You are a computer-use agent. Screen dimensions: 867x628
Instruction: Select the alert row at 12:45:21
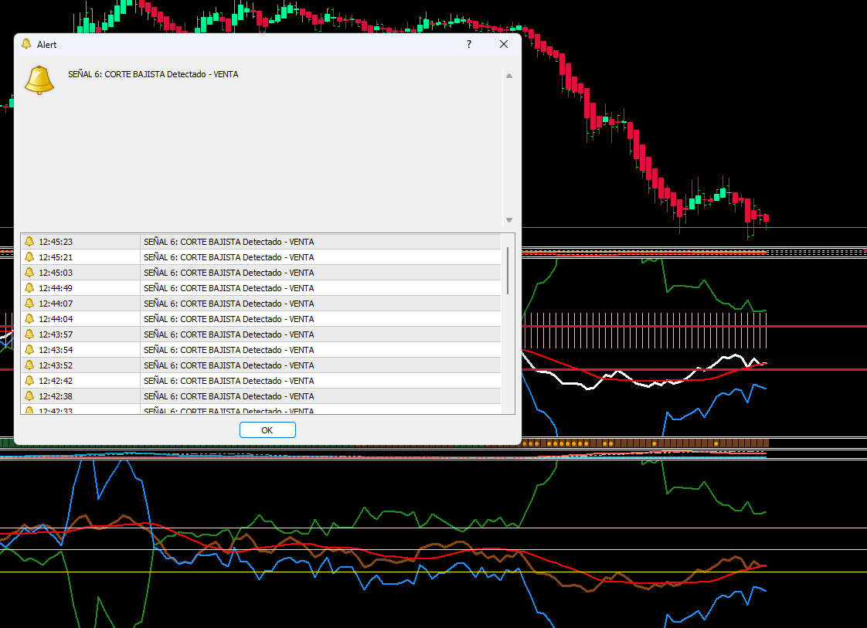(x=261, y=257)
